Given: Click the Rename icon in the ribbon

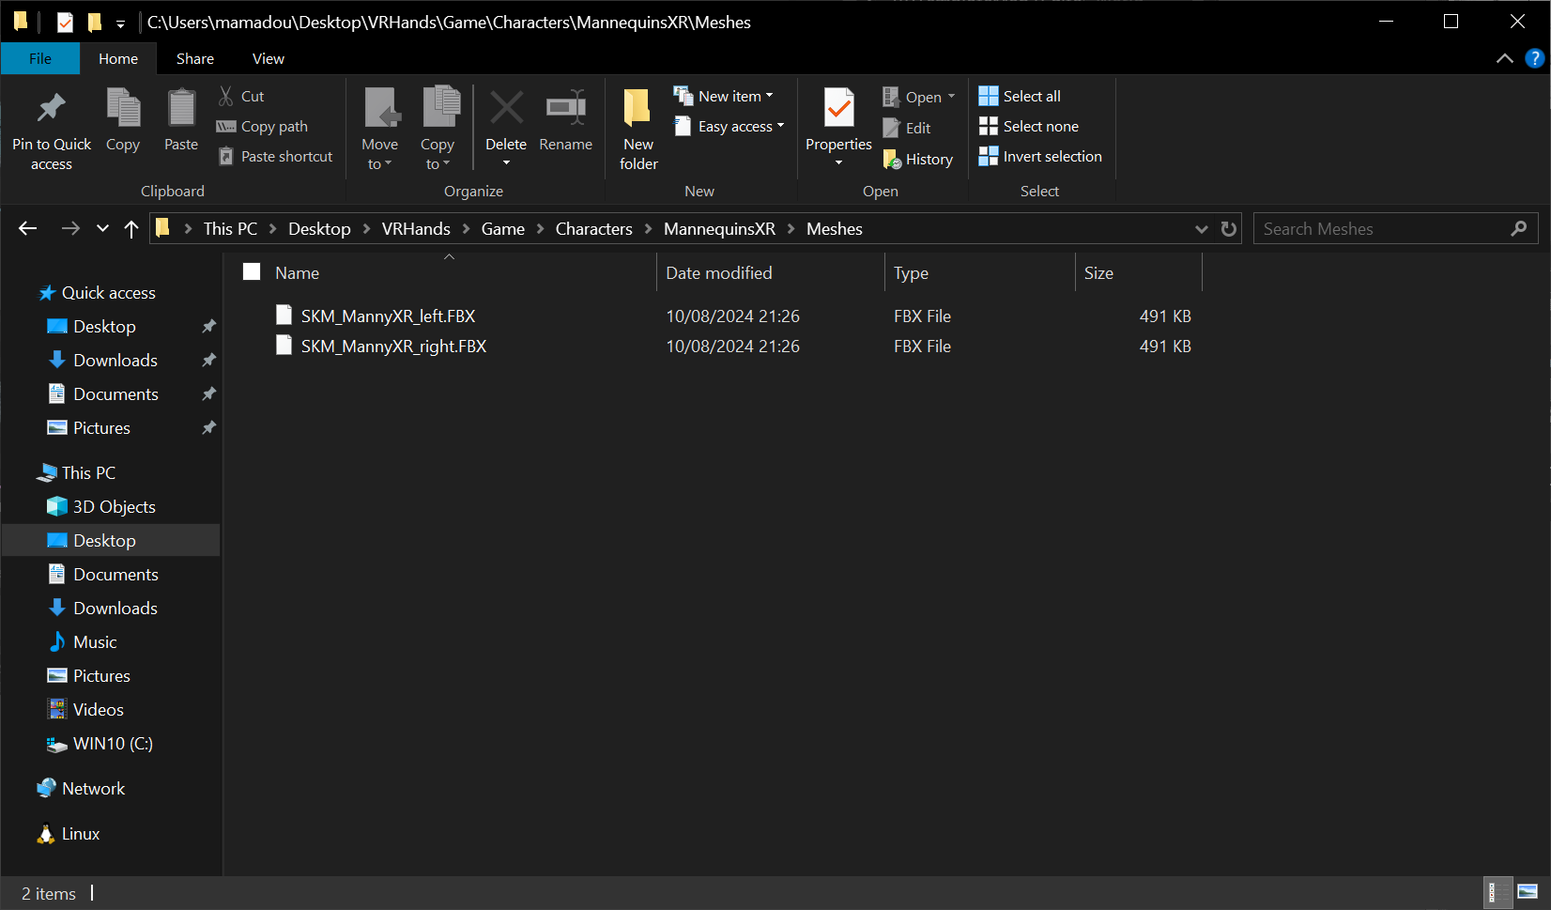Looking at the screenshot, I should pos(565,109).
